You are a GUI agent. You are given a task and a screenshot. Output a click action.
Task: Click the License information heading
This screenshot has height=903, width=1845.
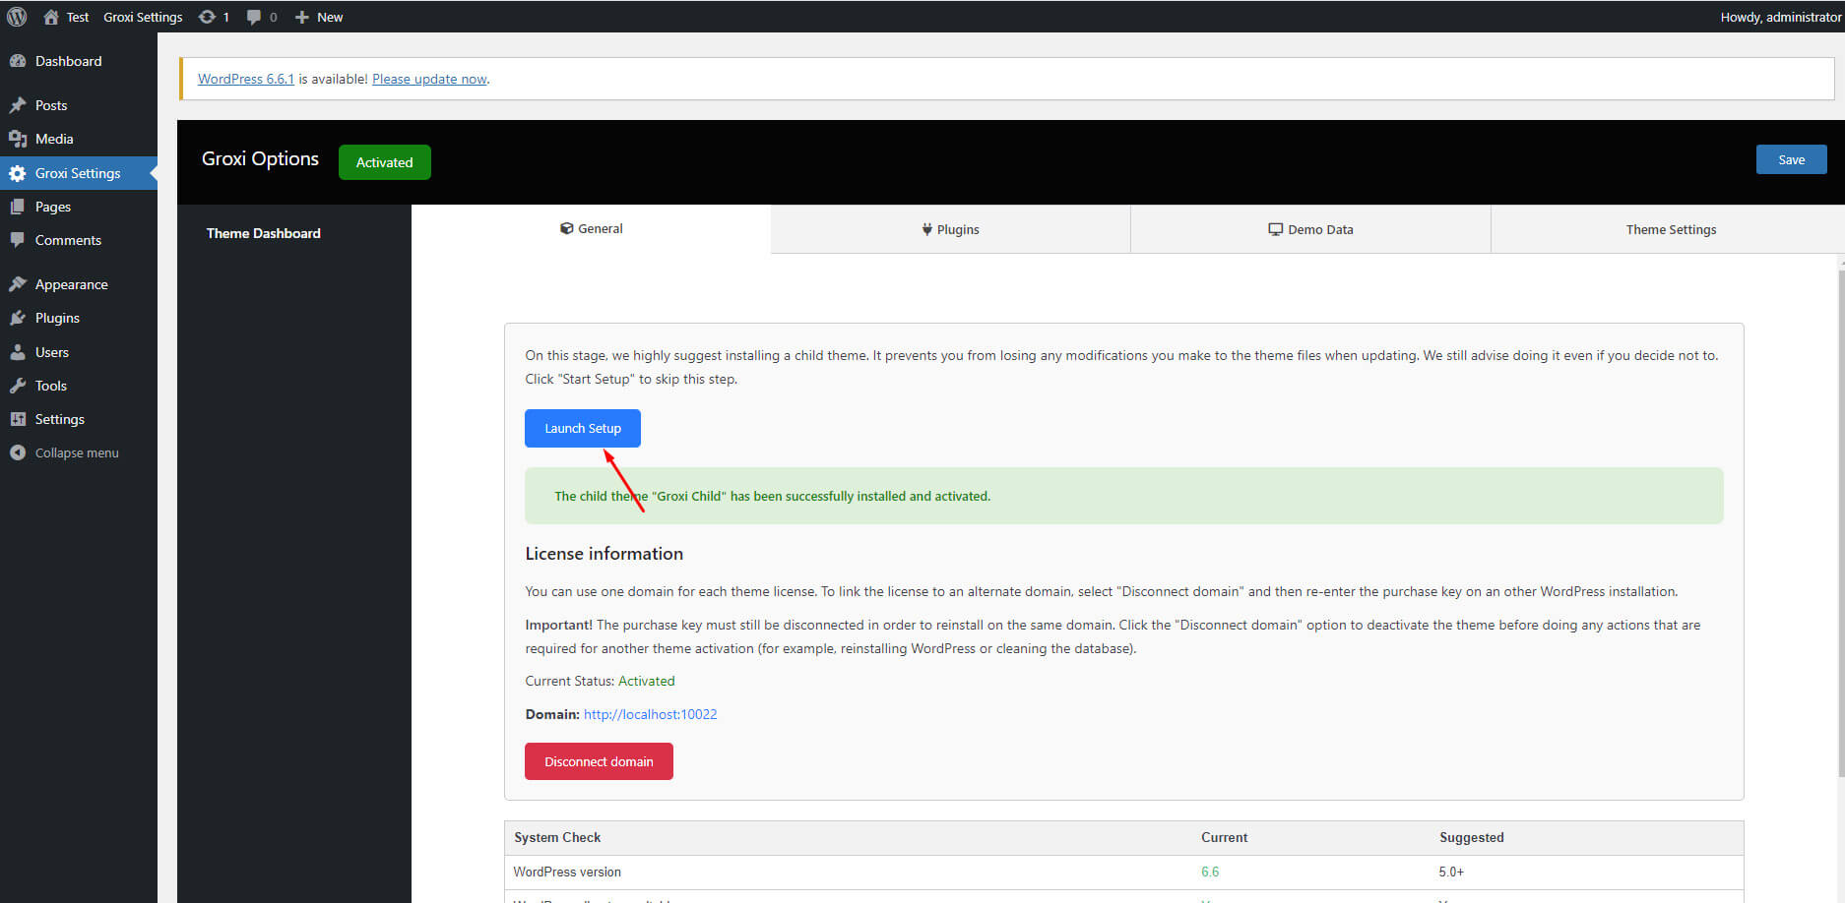click(x=604, y=554)
